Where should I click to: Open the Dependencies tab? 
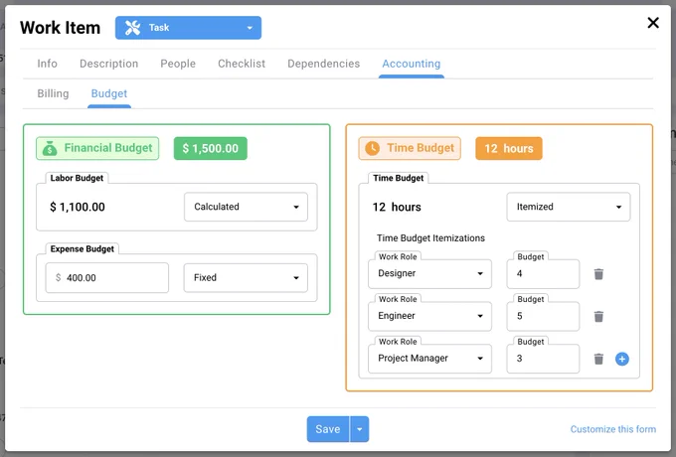pos(323,64)
